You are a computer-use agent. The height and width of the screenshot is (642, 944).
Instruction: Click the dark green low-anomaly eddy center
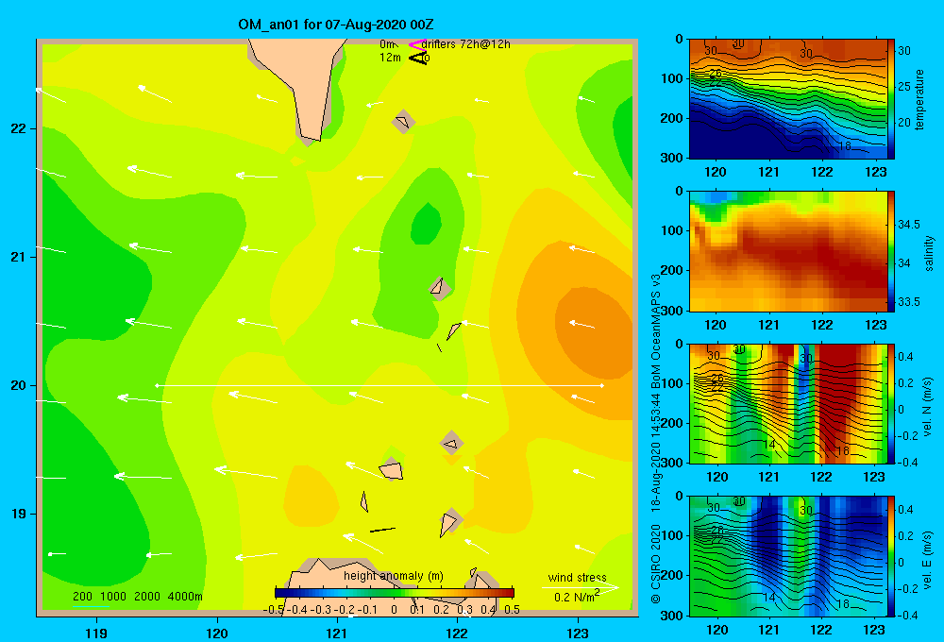pos(427,224)
